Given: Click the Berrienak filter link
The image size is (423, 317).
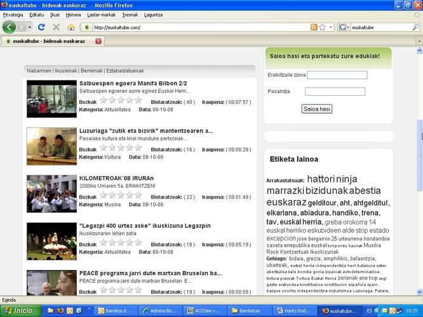Looking at the screenshot, I should (x=91, y=70).
